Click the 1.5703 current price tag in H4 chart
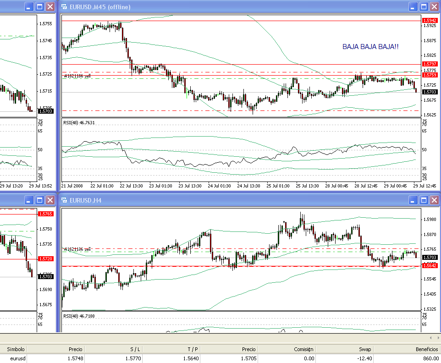This screenshot has width=441, height=363. coord(430,257)
